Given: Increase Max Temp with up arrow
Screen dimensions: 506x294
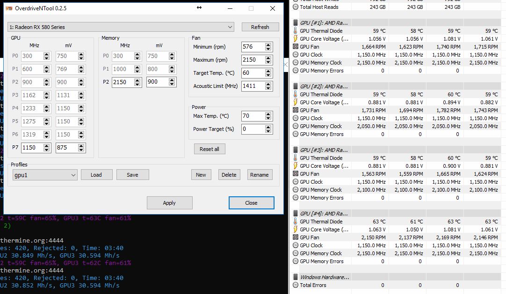Looking at the screenshot, I should point(268,114).
